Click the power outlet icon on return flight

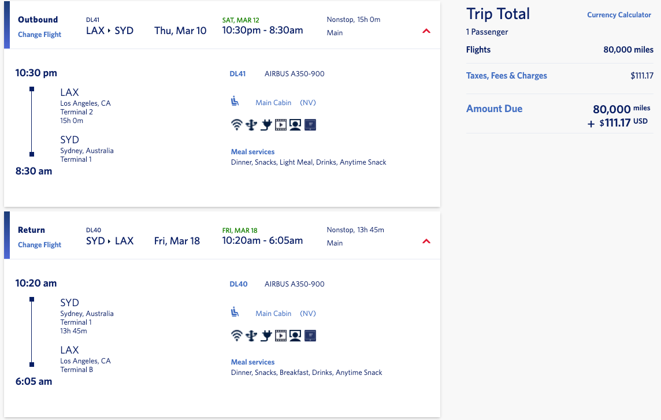click(266, 335)
